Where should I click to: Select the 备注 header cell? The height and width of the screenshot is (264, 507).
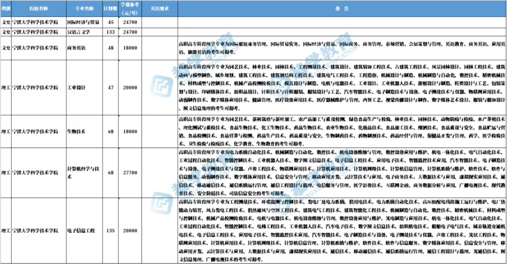click(342, 8)
